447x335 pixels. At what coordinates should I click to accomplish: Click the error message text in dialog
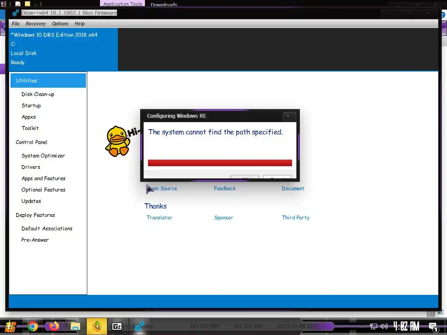(216, 132)
